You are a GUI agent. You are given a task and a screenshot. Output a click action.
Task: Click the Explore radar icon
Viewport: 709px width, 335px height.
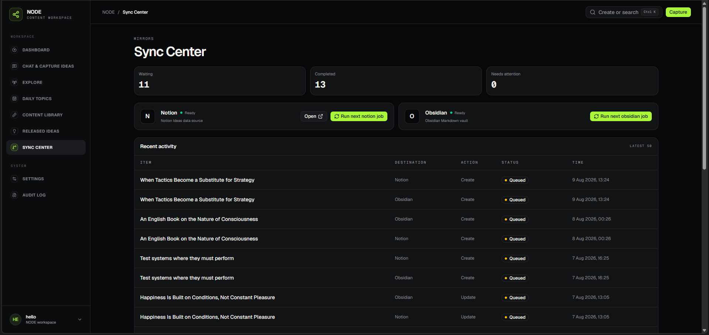[x=14, y=82]
